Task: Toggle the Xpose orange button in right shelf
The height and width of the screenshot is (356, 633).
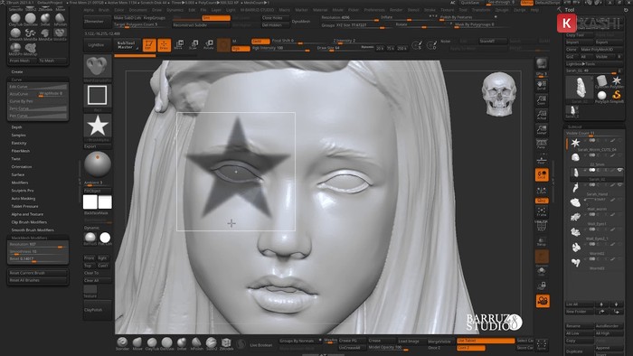Action: click(x=542, y=201)
